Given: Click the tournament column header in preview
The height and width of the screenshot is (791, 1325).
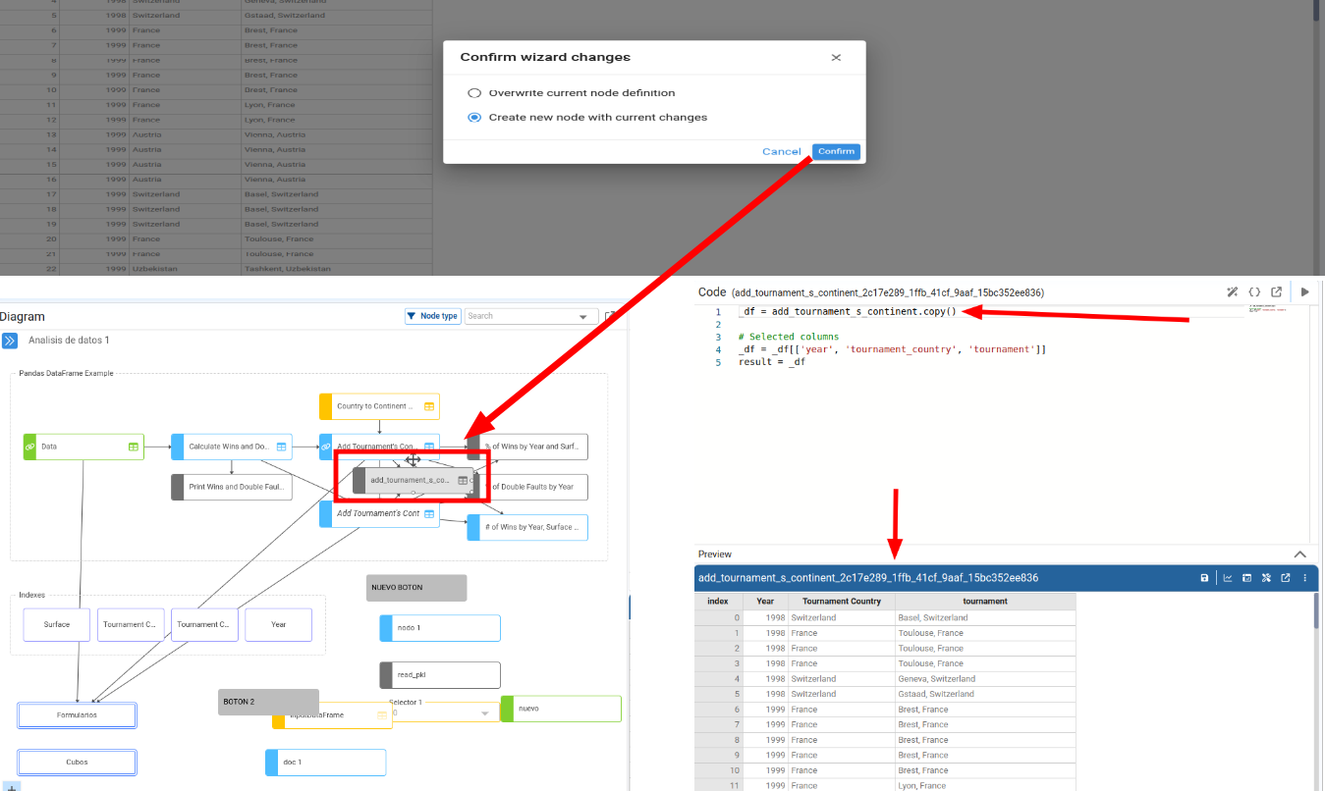Looking at the screenshot, I should click(984, 601).
